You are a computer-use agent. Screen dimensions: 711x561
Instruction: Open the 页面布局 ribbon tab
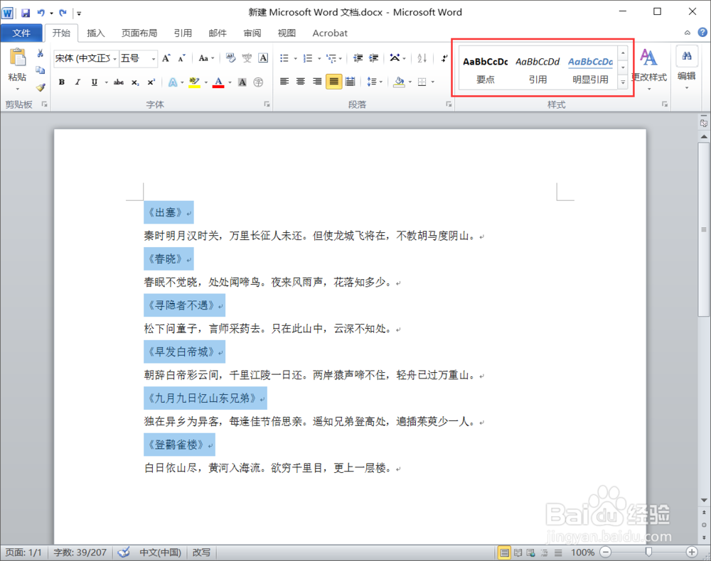[139, 33]
